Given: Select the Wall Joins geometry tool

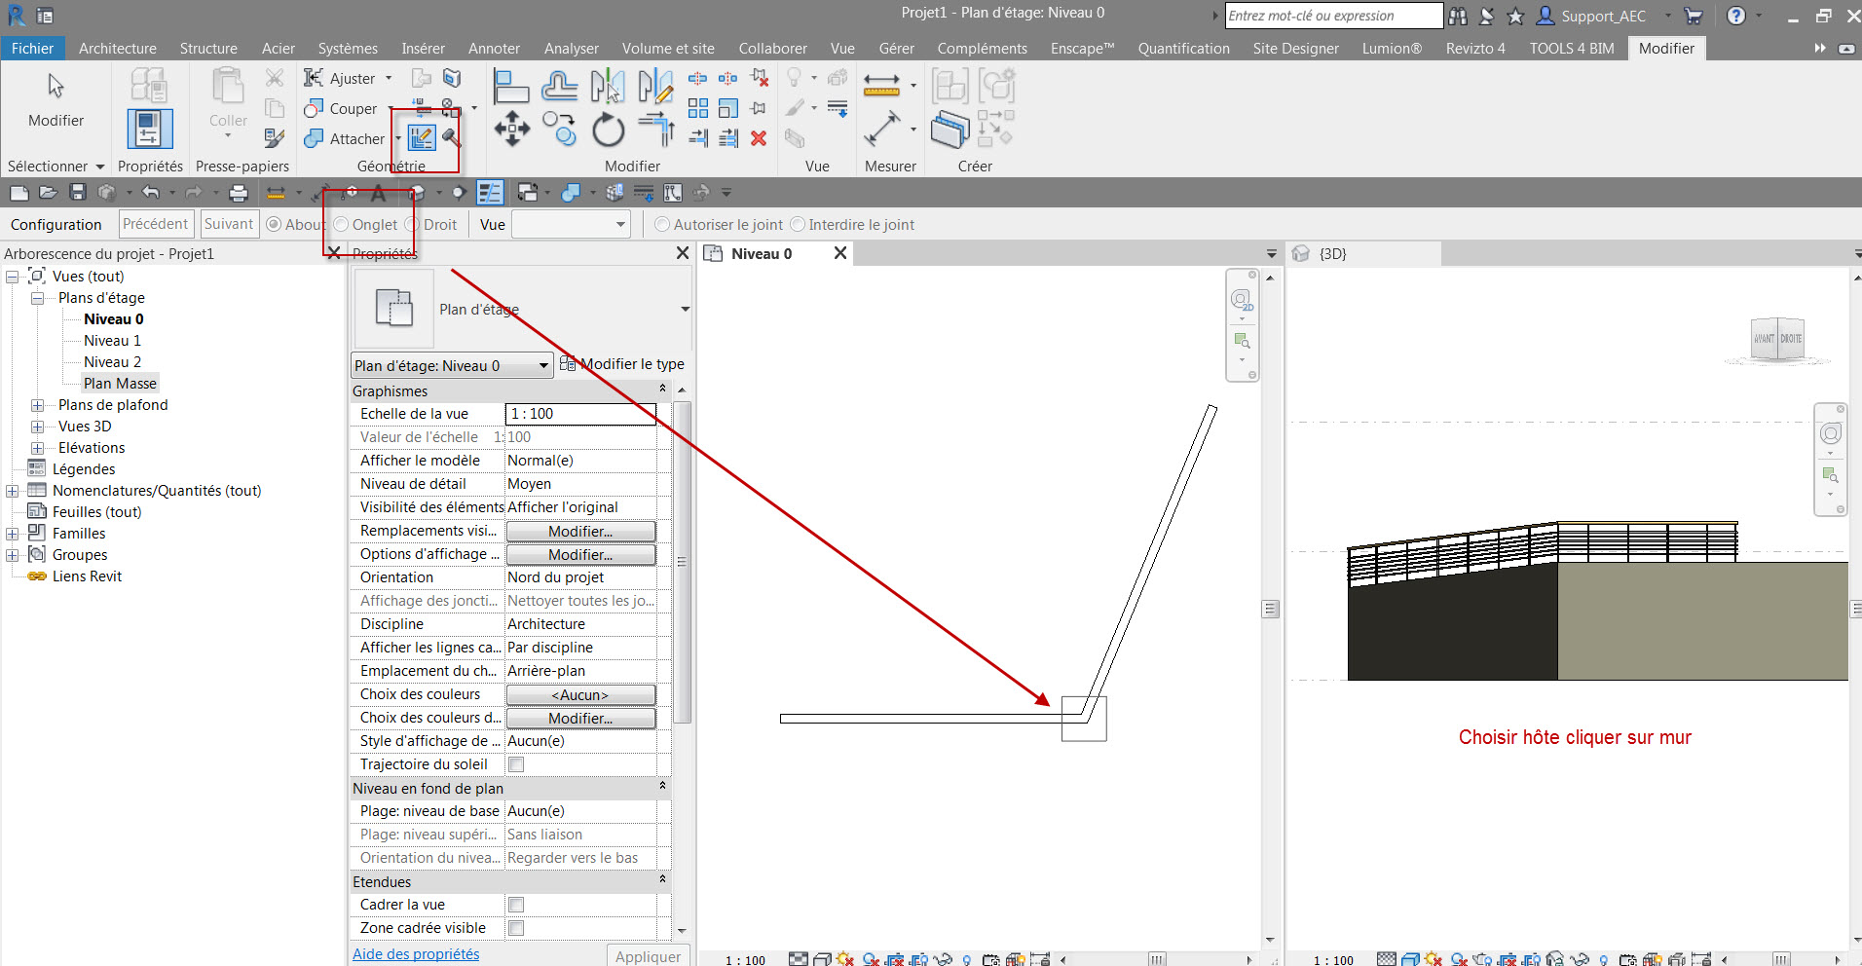Looking at the screenshot, I should [x=422, y=138].
